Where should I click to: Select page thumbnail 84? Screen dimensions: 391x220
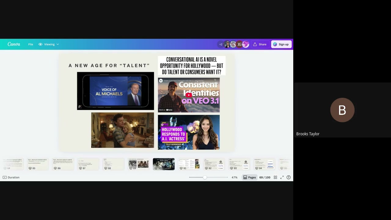(13, 164)
